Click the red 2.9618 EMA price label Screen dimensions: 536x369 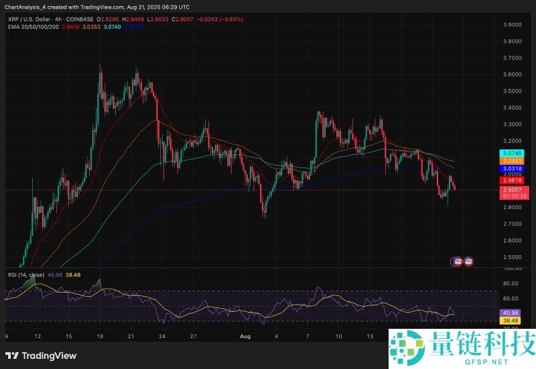point(513,180)
